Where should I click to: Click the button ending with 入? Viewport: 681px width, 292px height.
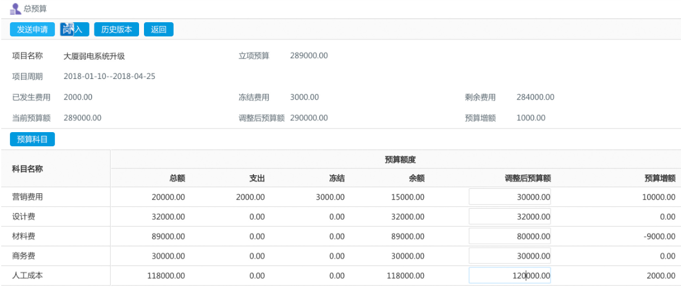pos(74,30)
